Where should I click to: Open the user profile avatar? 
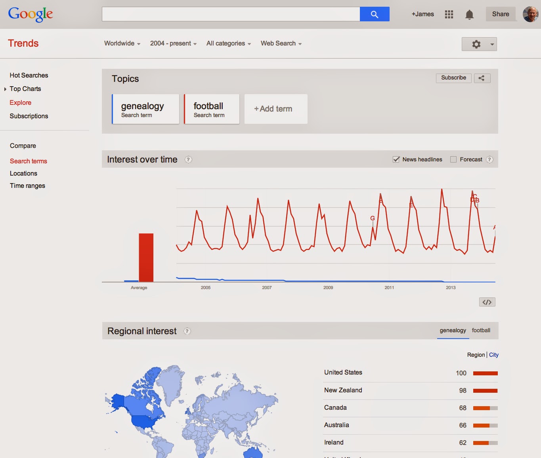[530, 14]
